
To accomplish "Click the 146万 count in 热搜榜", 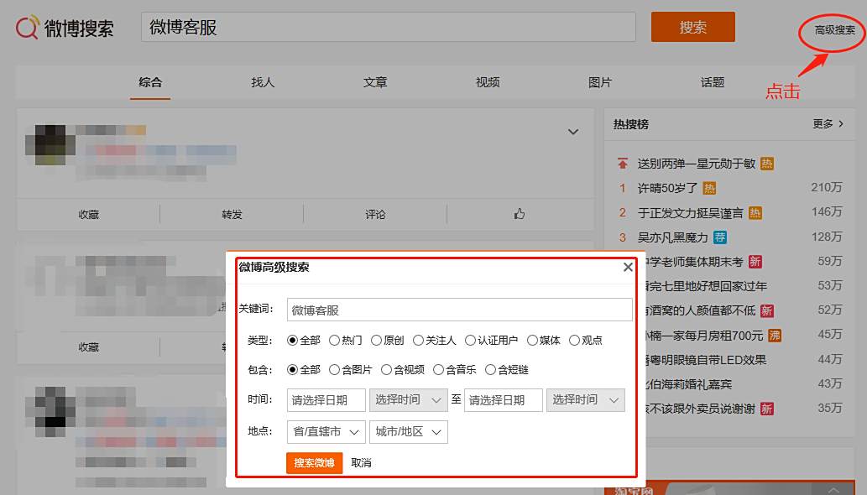I will [x=827, y=212].
